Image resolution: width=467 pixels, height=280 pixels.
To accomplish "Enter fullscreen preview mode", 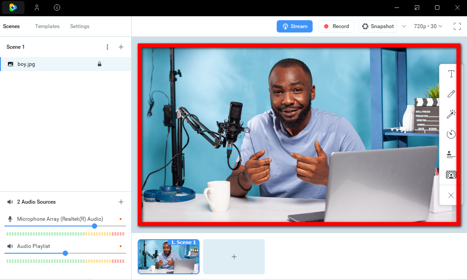I will (457, 26).
